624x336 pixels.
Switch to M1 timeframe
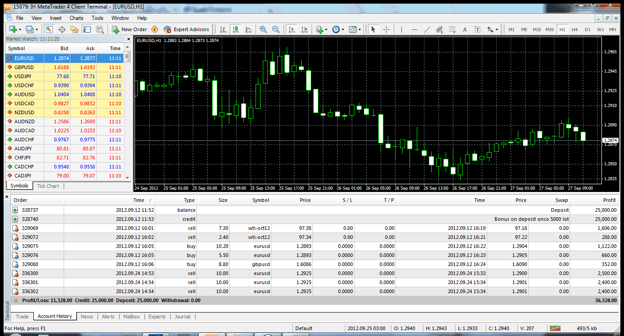pyautogui.click(x=511, y=29)
